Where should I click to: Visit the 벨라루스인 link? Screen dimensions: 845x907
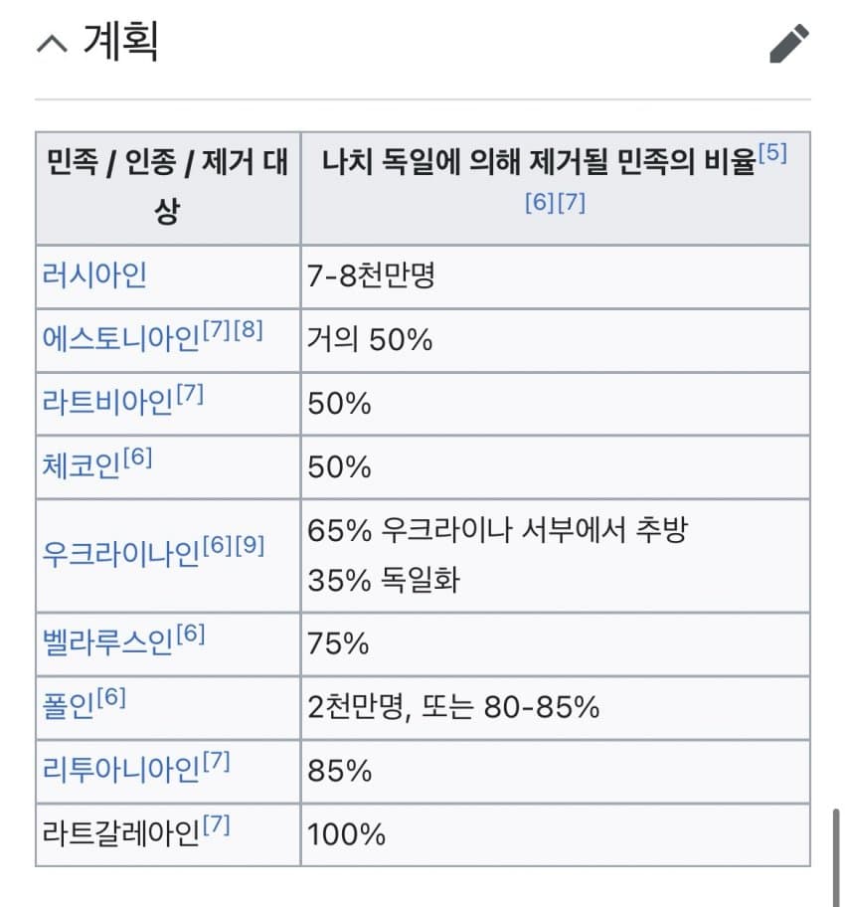pos(108,642)
